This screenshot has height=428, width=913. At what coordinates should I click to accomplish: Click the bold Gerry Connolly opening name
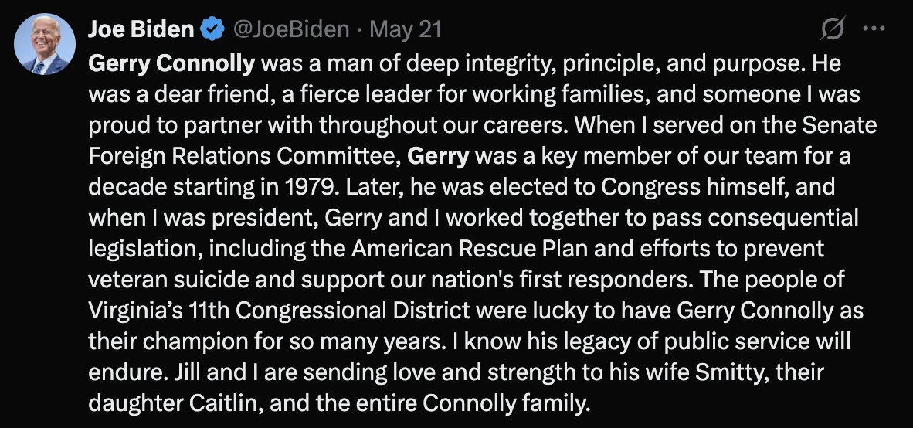[x=171, y=63]
